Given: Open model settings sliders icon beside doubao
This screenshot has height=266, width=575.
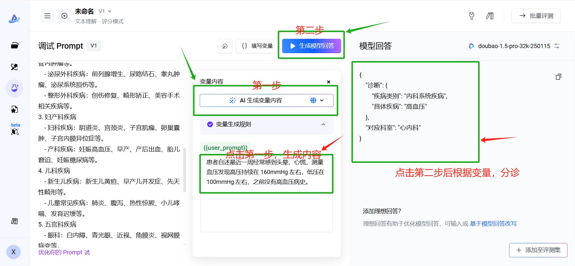Looking at the screenshot, I should [x=557, y=46].
